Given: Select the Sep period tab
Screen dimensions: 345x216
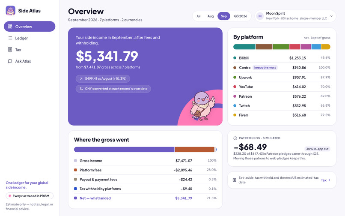Looking at the screenshot, I should click(x=224, y=16).
